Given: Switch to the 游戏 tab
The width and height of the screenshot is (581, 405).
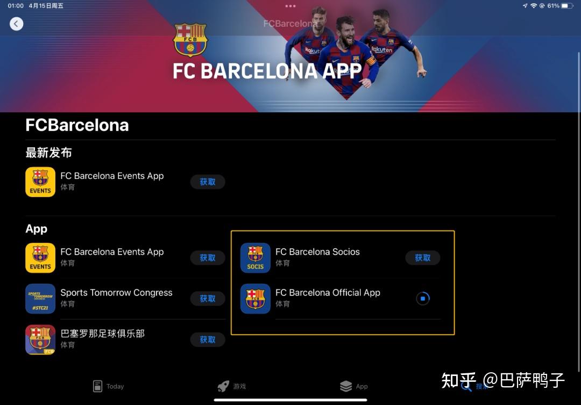Looking at the screenshot, I should pos(231,386).
